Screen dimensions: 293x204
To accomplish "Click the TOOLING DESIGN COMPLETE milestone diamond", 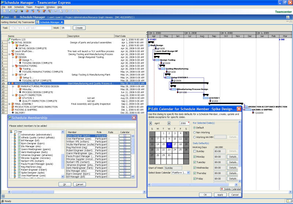I will pos(20,63).
